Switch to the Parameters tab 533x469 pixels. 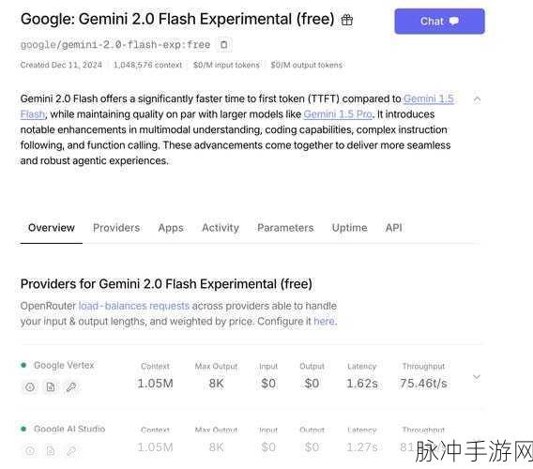point(285,228)
